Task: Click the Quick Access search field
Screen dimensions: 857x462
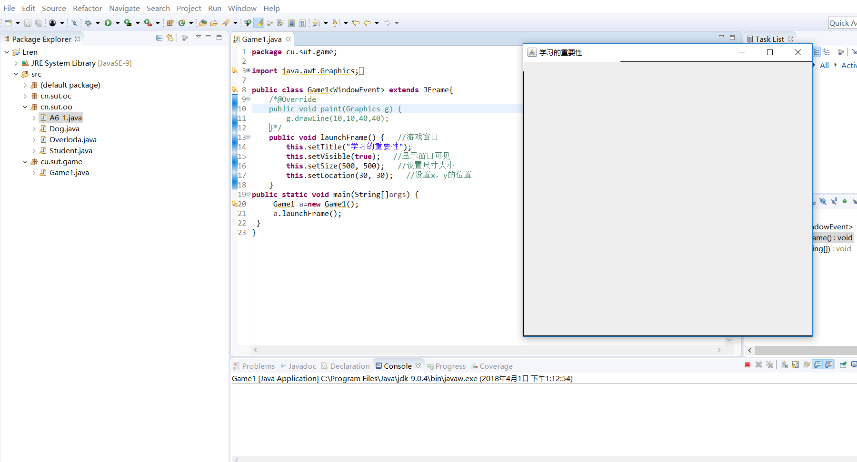Action: tap(842, 23)
